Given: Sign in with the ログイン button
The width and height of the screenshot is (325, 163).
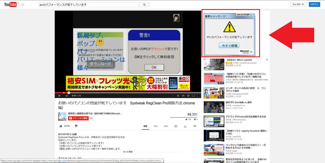Looking at the screenshot, I should click(315, 4).
